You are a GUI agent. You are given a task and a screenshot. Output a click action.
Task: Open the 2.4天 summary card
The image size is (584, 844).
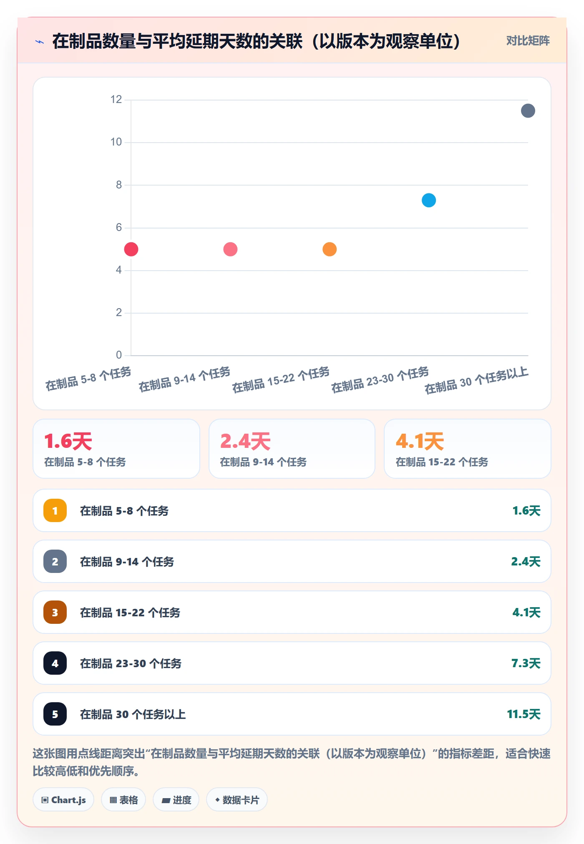(x=292, y=449)
